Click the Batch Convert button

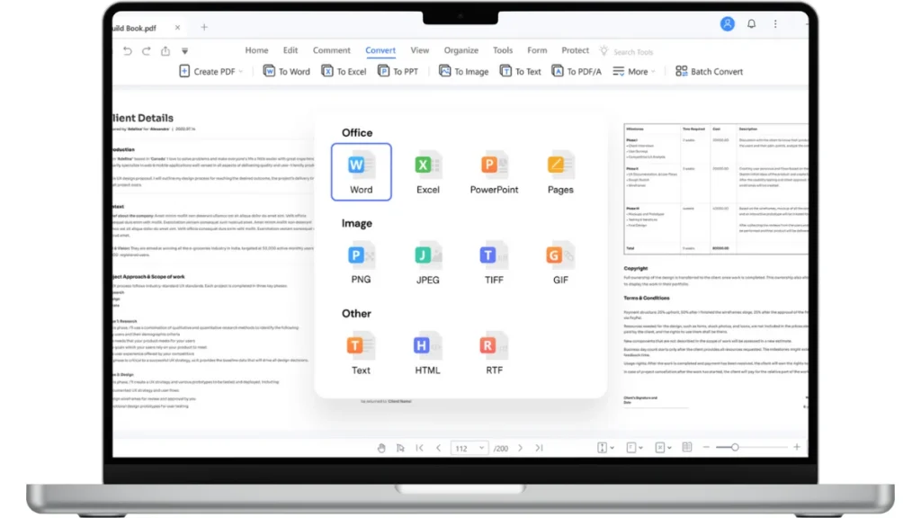(x=710, y=71)
